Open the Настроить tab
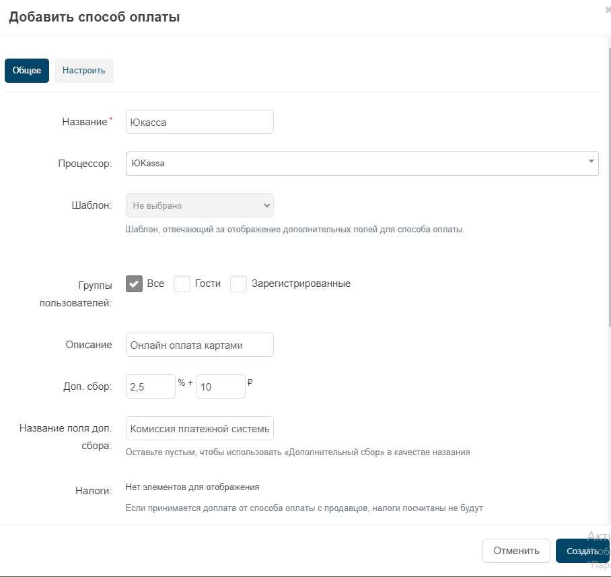Viewport: 611px width, 577px height. tap(84, 71)
